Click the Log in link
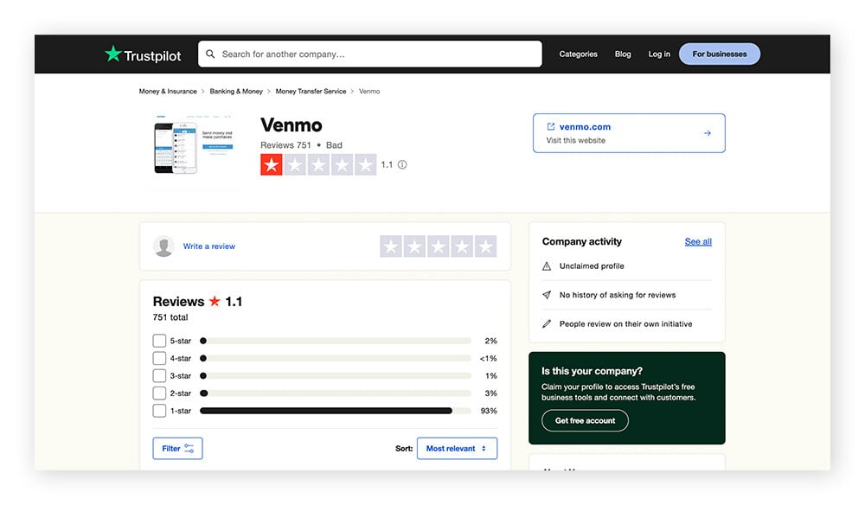865x505 pixels. [659, 54]
